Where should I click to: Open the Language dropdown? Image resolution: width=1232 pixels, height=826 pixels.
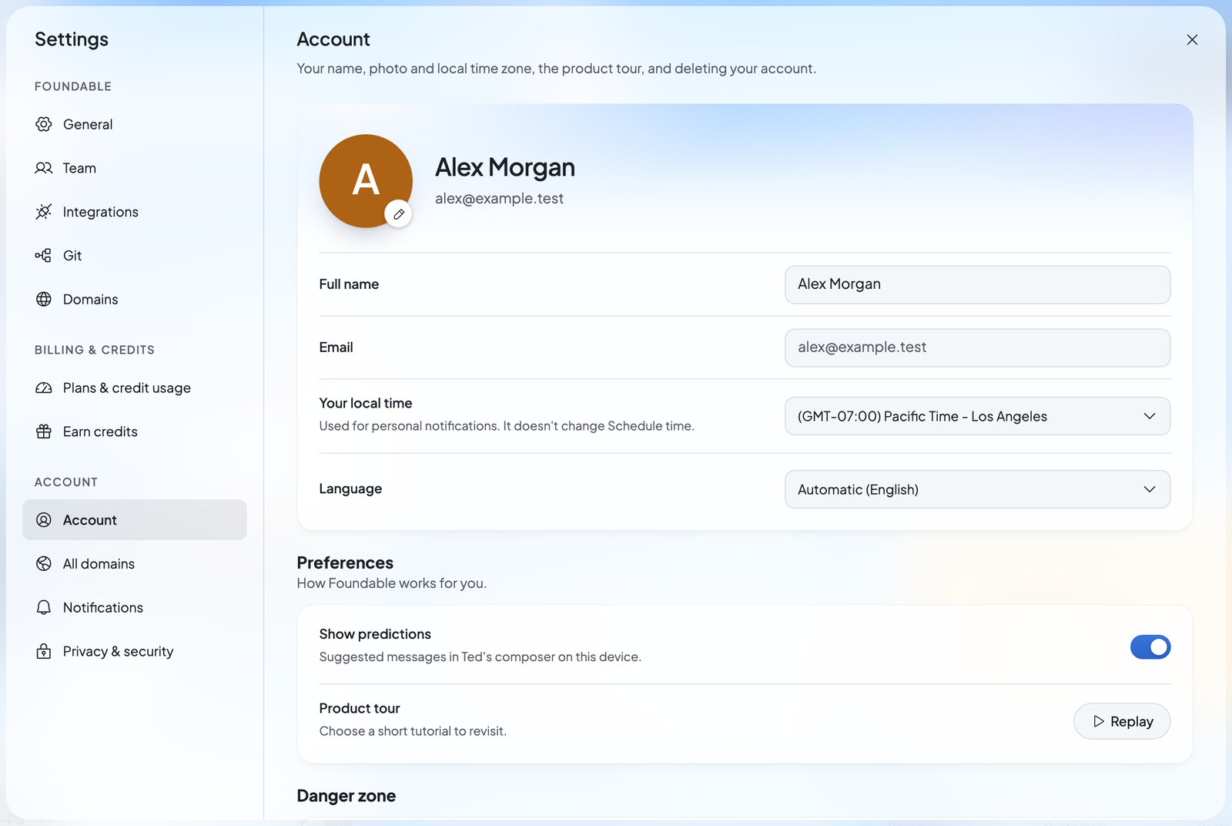977,489
